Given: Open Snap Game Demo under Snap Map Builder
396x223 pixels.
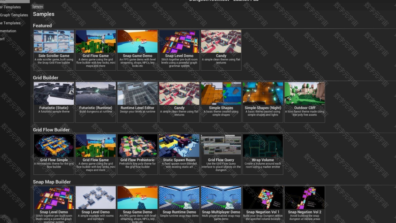Looking at the screenshot, I should coord(137,204).
